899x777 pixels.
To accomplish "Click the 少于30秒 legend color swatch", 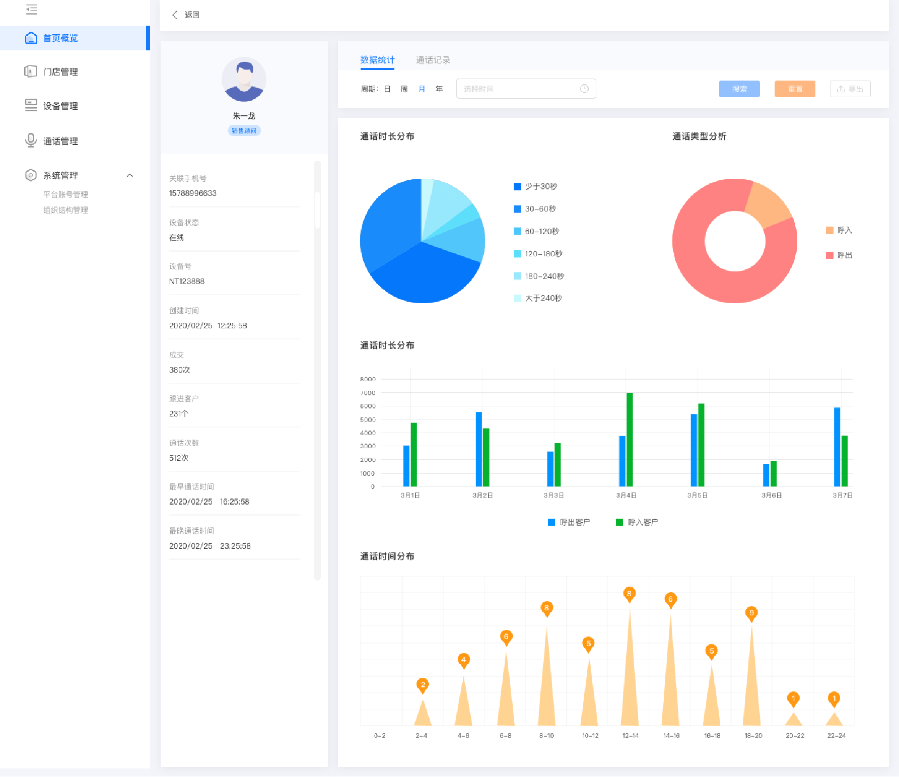I will [x=517, y=187].
